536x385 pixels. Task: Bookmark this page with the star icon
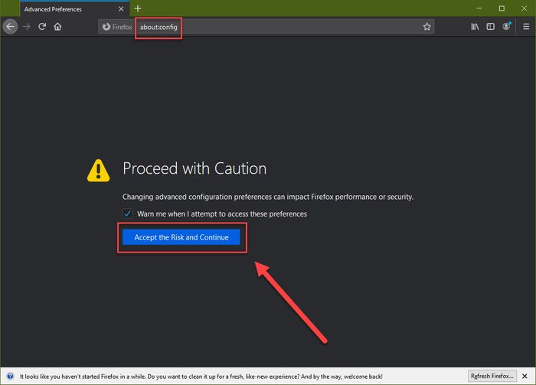point(427,27)
